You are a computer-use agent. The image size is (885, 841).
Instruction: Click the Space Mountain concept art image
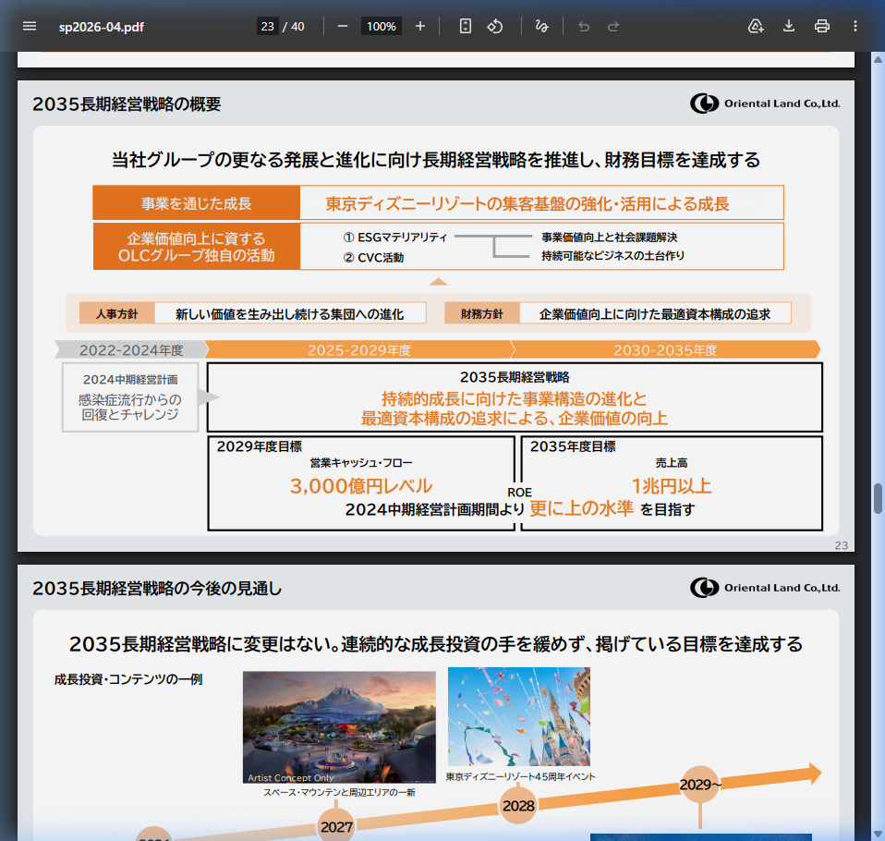tap(339, 726)
